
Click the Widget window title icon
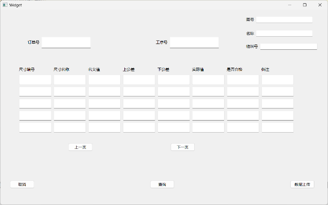[x=5, y=5]
